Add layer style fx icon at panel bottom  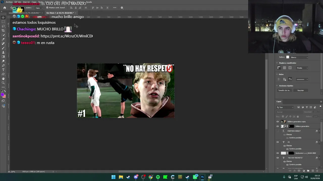(x=294, y=171)
